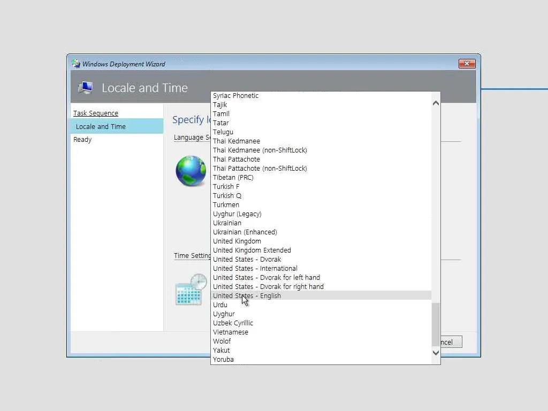Image resolution: width=548 pixels, height=411 pixels.
Task: Pick Tatar keyboard layout
Action: (321, 123)
